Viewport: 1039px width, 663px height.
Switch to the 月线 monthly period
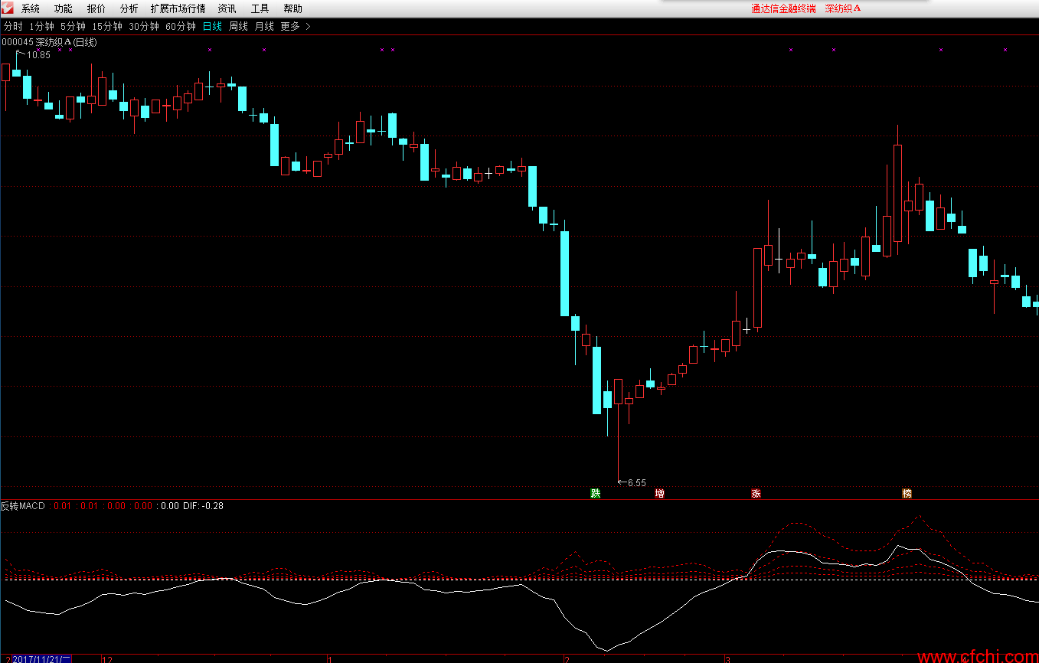264,26
